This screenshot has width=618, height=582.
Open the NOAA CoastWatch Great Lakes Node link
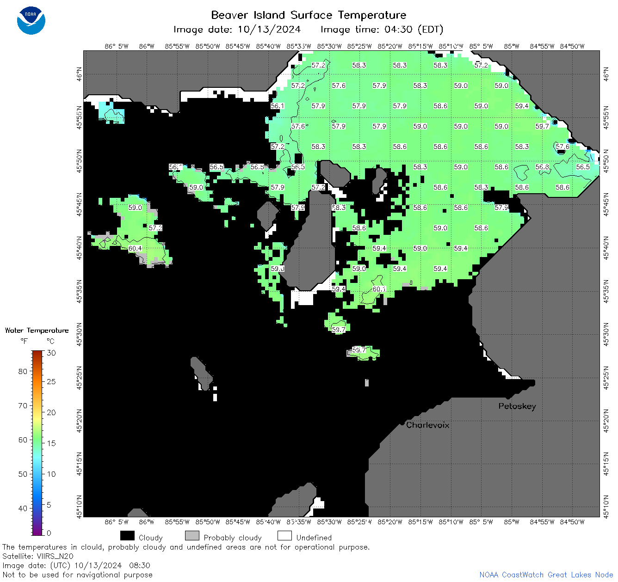coord(546,575)
